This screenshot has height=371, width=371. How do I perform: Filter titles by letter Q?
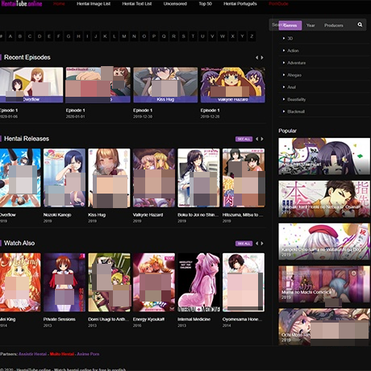point(164,36)
